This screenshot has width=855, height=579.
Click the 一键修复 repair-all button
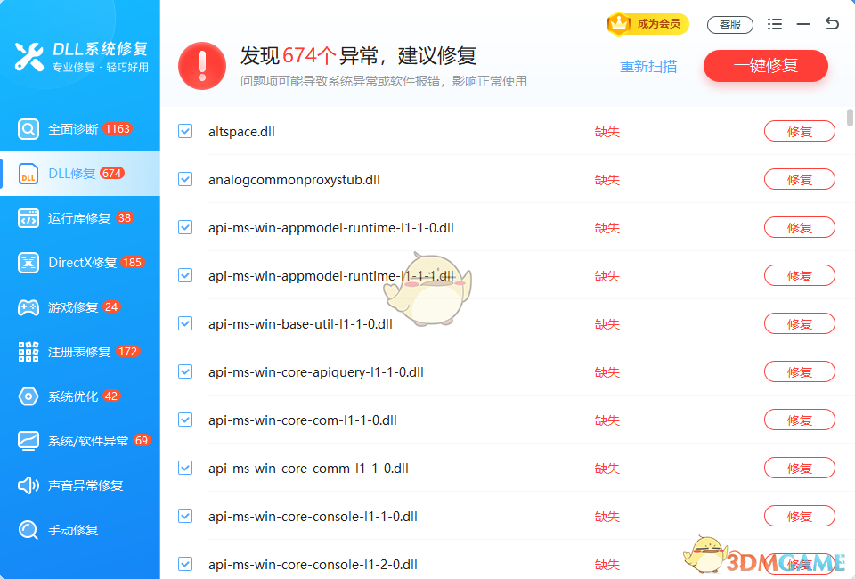click(x=765, y=66)
